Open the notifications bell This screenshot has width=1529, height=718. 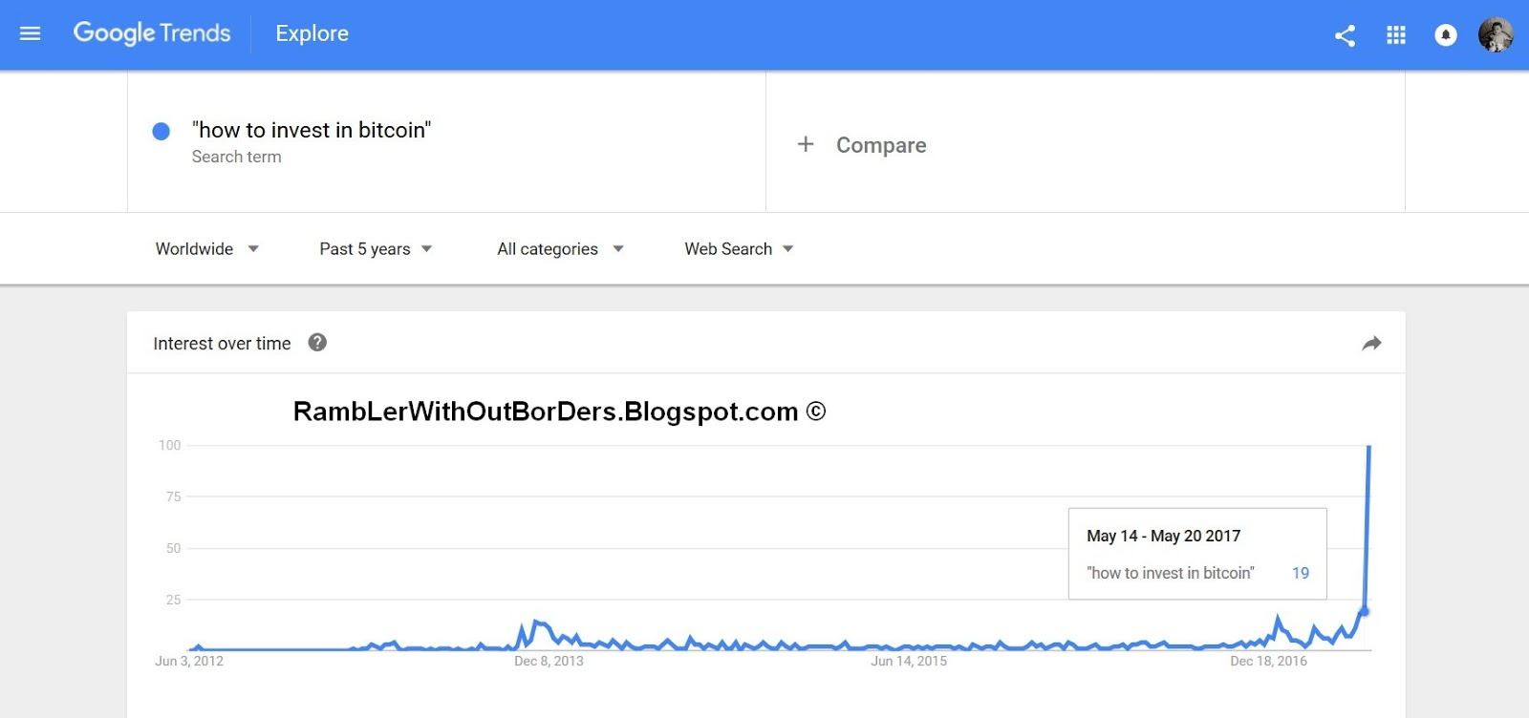[1446, 35]
